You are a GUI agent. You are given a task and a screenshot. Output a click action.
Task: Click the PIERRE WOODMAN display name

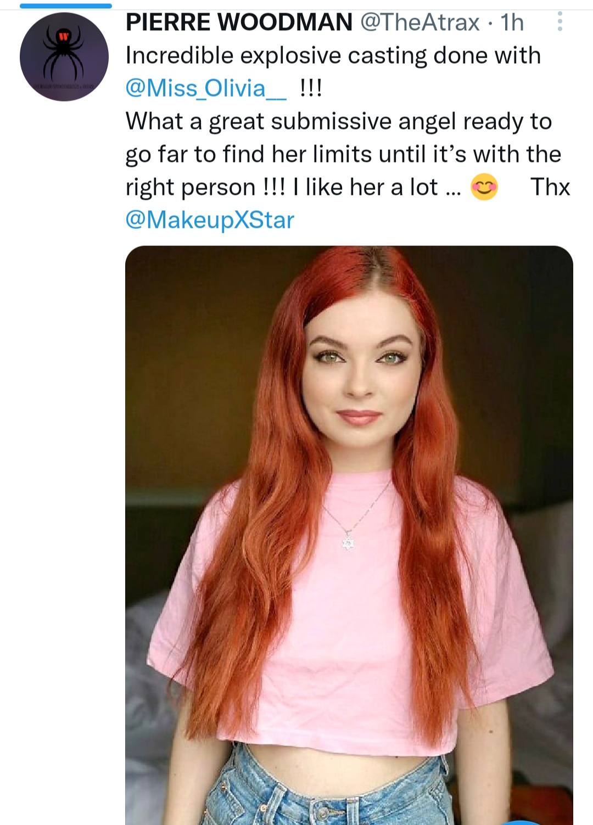[x=239, y=23]
